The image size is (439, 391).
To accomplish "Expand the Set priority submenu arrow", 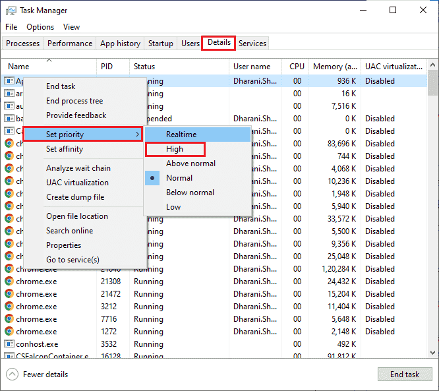I will click(x=137, y=135).
